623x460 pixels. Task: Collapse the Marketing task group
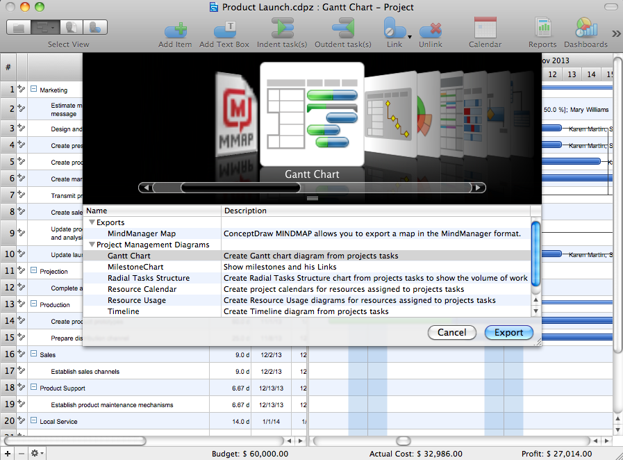tap(34, 89)
